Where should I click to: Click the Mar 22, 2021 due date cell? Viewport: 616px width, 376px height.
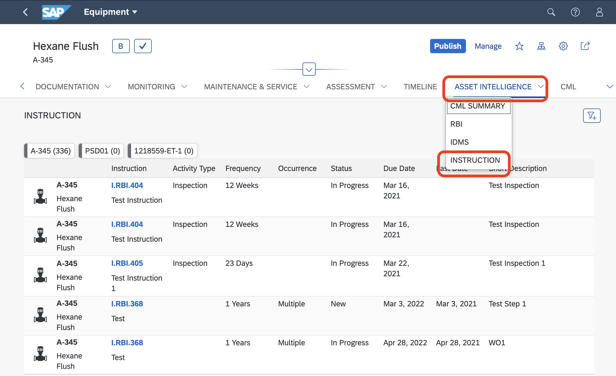click(x=396, y=268)
